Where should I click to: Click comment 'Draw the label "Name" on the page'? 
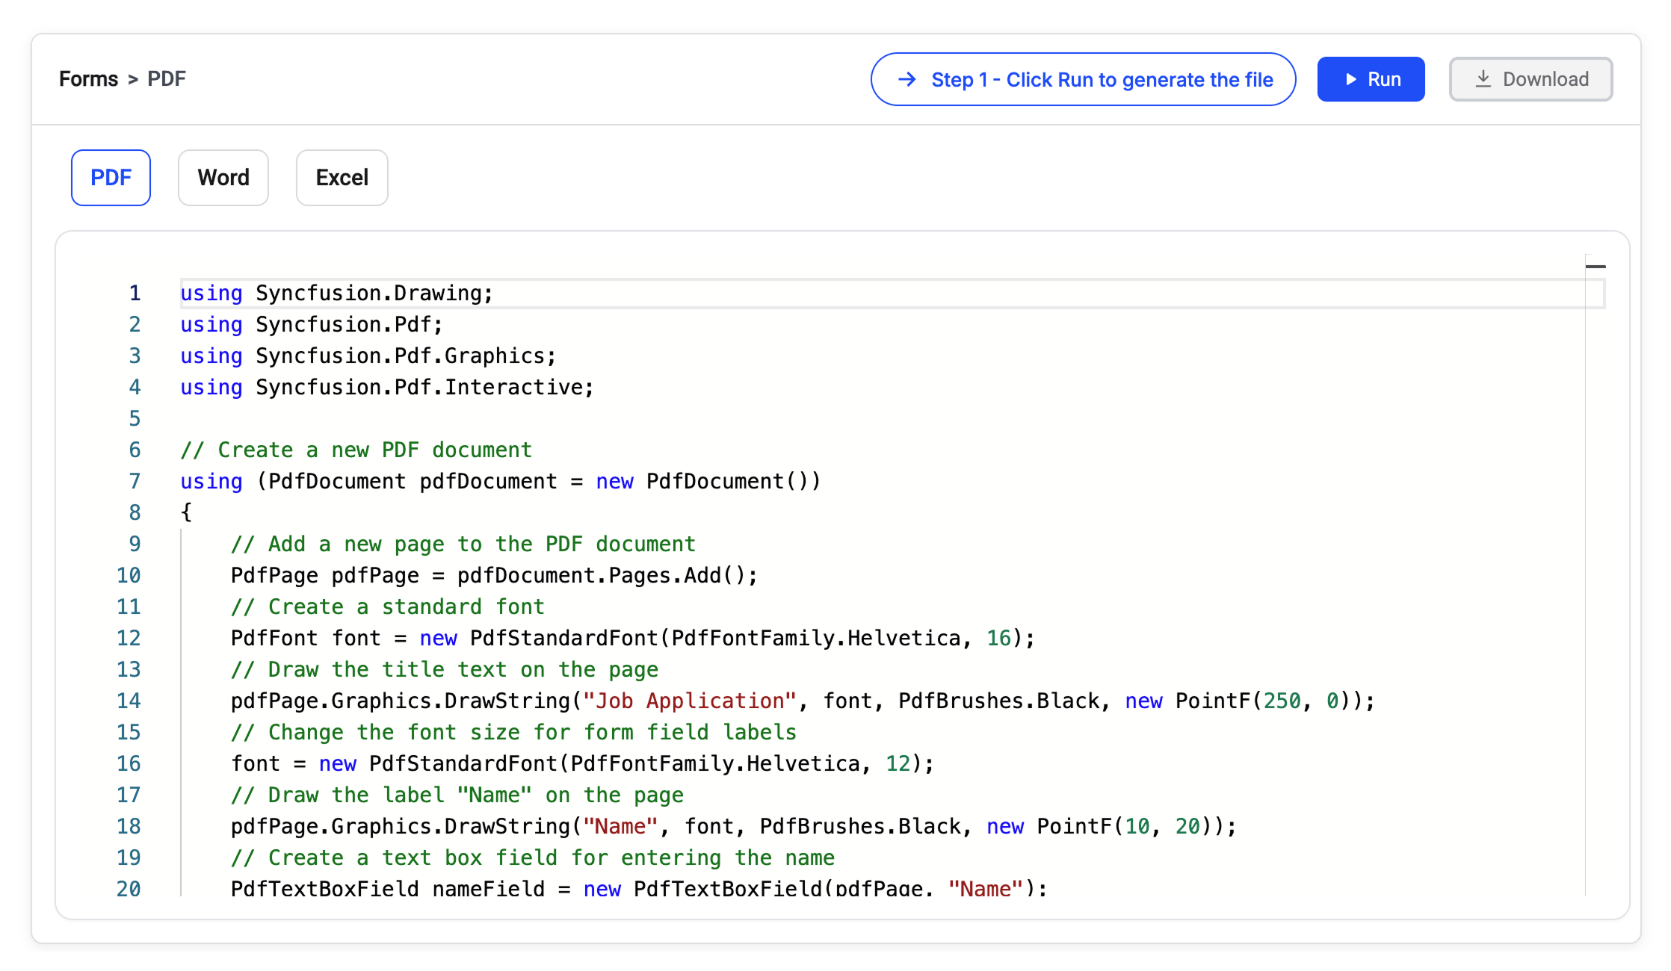pos(457,795)
